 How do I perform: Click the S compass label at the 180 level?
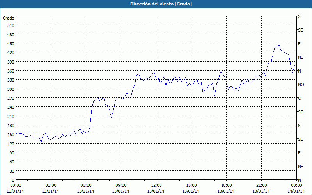[299, 126]
